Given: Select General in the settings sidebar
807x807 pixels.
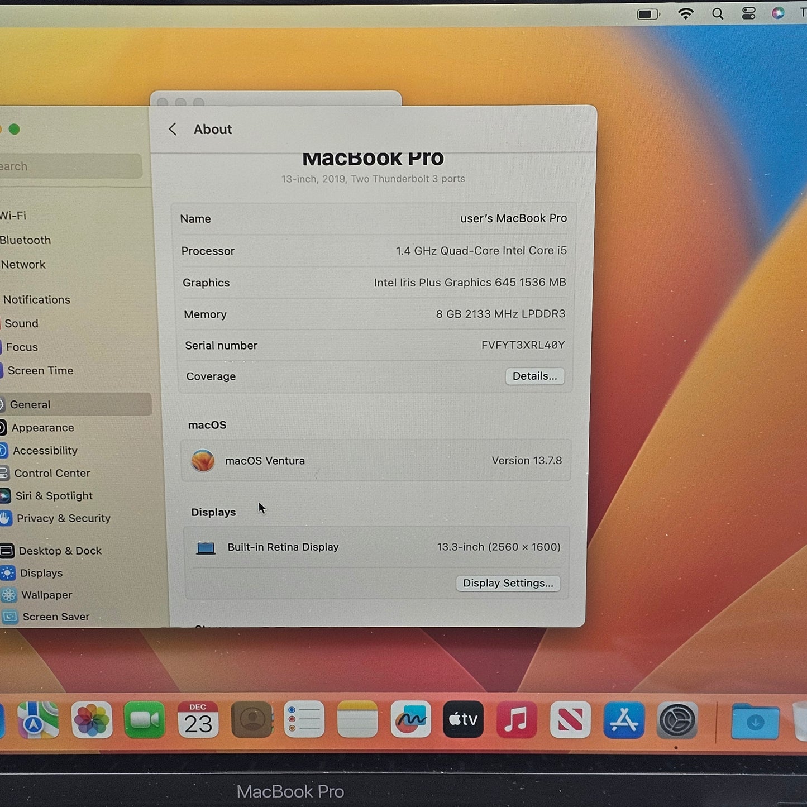Looking at the screenshot, I should [30, 404].
